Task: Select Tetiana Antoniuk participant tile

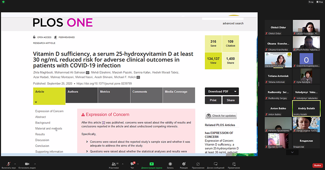Action: click(278, 76)
